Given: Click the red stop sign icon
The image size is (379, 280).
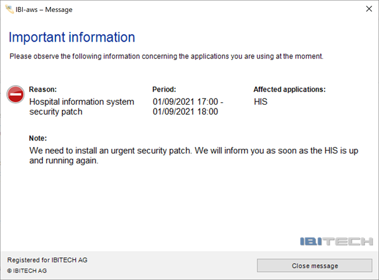Looking at the screenshot, I should 15,95.
